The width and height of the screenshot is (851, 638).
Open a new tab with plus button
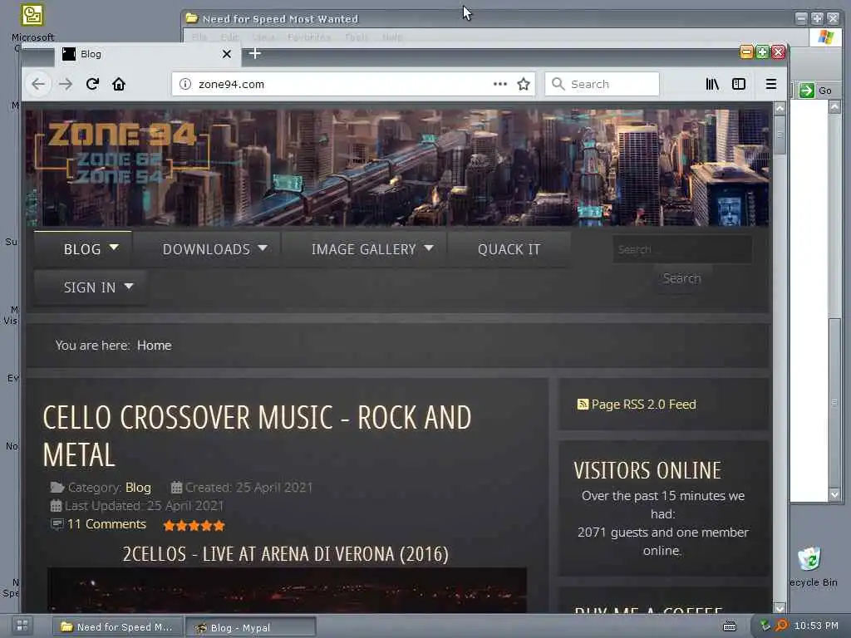click(254, 53)
